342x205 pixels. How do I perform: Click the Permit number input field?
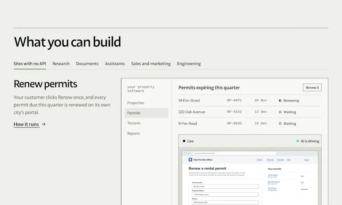[225, 187]
